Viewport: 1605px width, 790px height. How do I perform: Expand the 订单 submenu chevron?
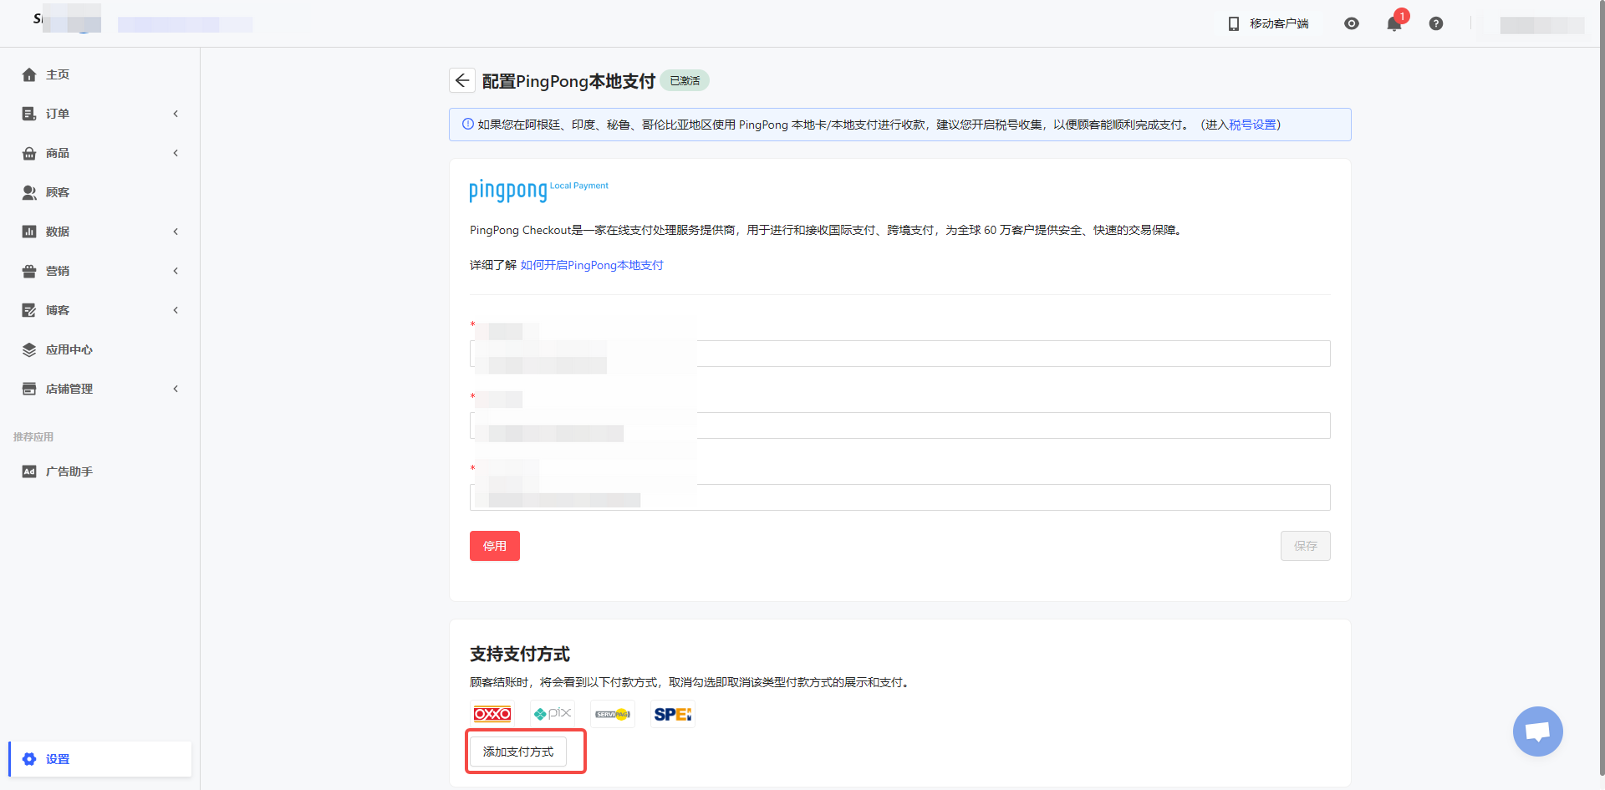[176, 114]
